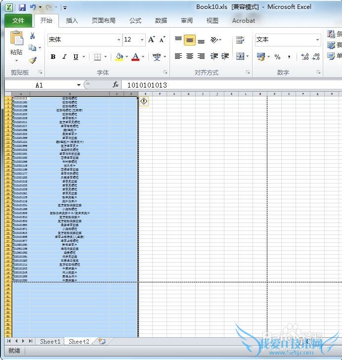Switch to the 审阅 Review tab
Image resolution: width=342 pixels, height=360 pixels.
coord(187,21)
